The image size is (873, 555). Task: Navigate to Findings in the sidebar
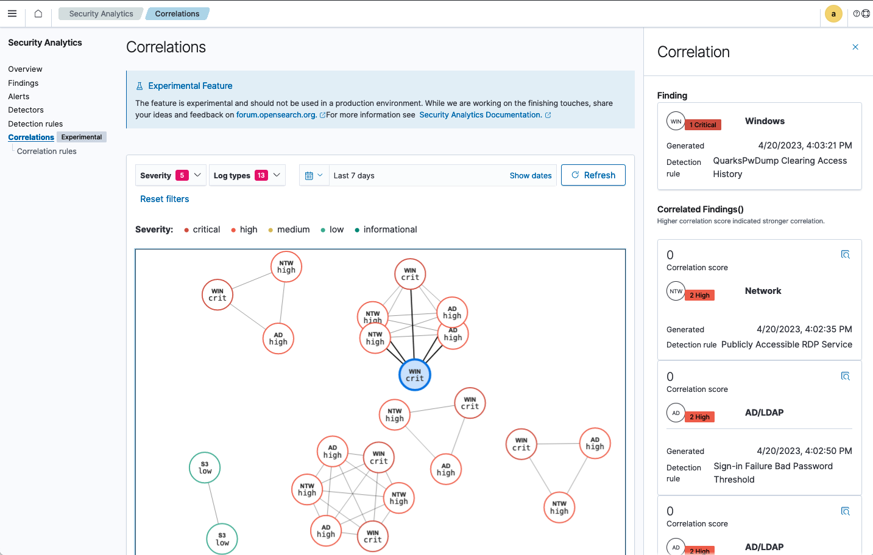tap(23, 83)
